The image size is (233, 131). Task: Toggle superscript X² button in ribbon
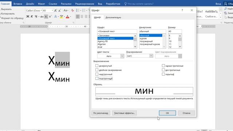pyautogui.click(x=50, y=16)
